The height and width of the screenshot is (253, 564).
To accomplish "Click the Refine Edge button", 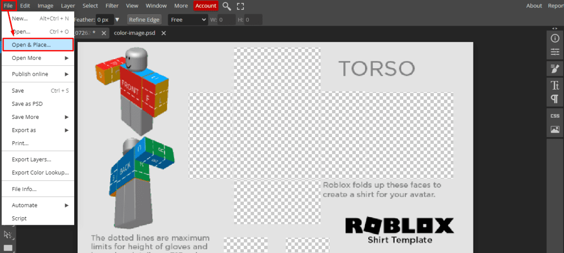I will click(x=144, y=20).
